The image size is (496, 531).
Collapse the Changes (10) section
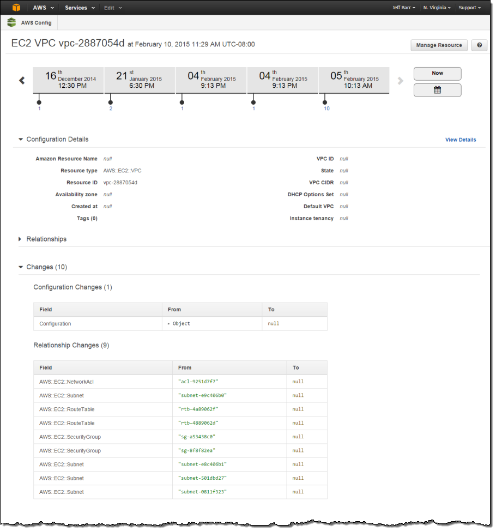21,267
